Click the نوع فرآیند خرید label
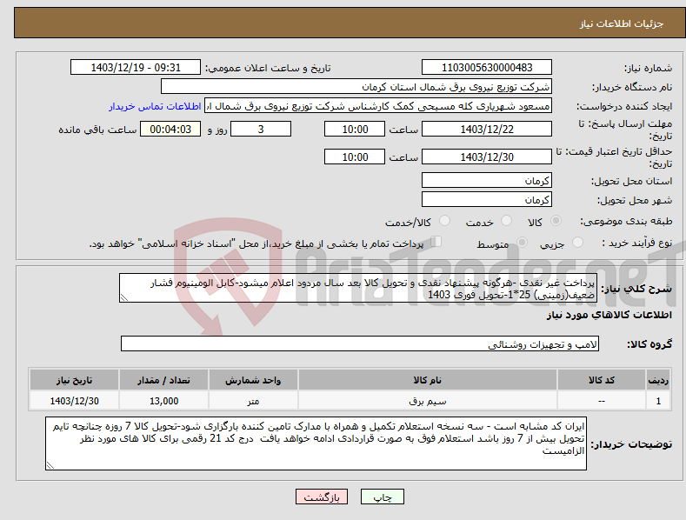This screenshot has height=520, width=686. [x=637, y=243]
